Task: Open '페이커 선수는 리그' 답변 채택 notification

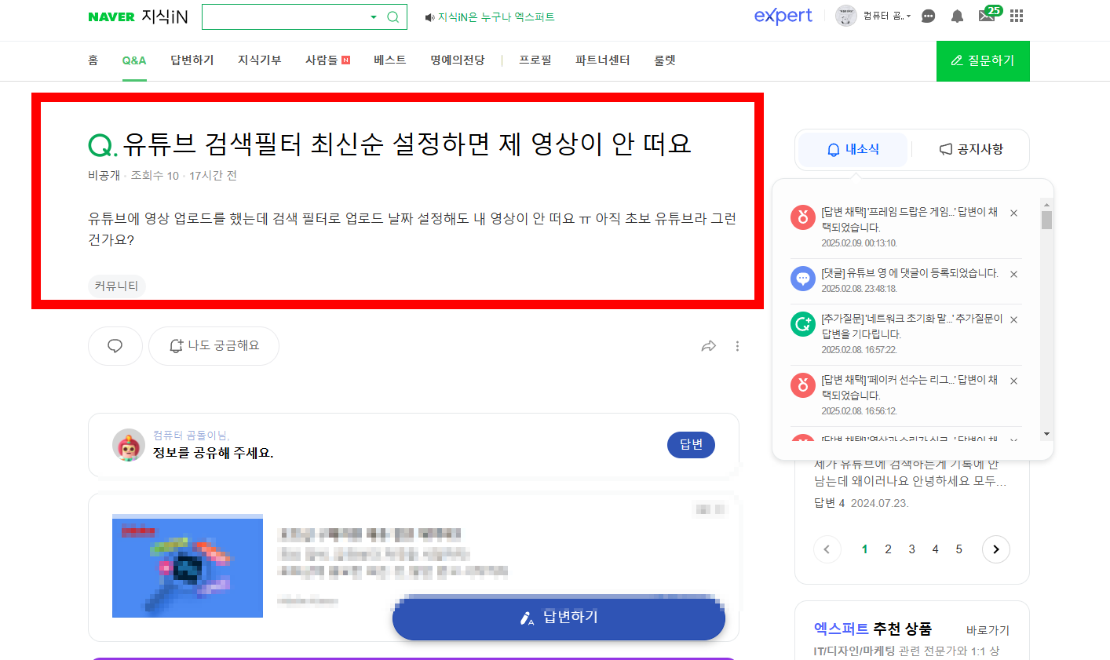Action: coord(910,388)
